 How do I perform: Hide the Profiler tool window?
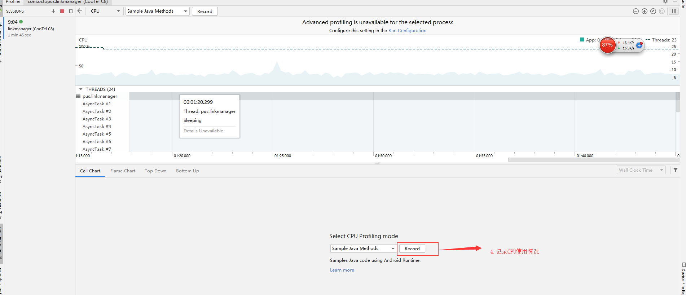point(675,1)
